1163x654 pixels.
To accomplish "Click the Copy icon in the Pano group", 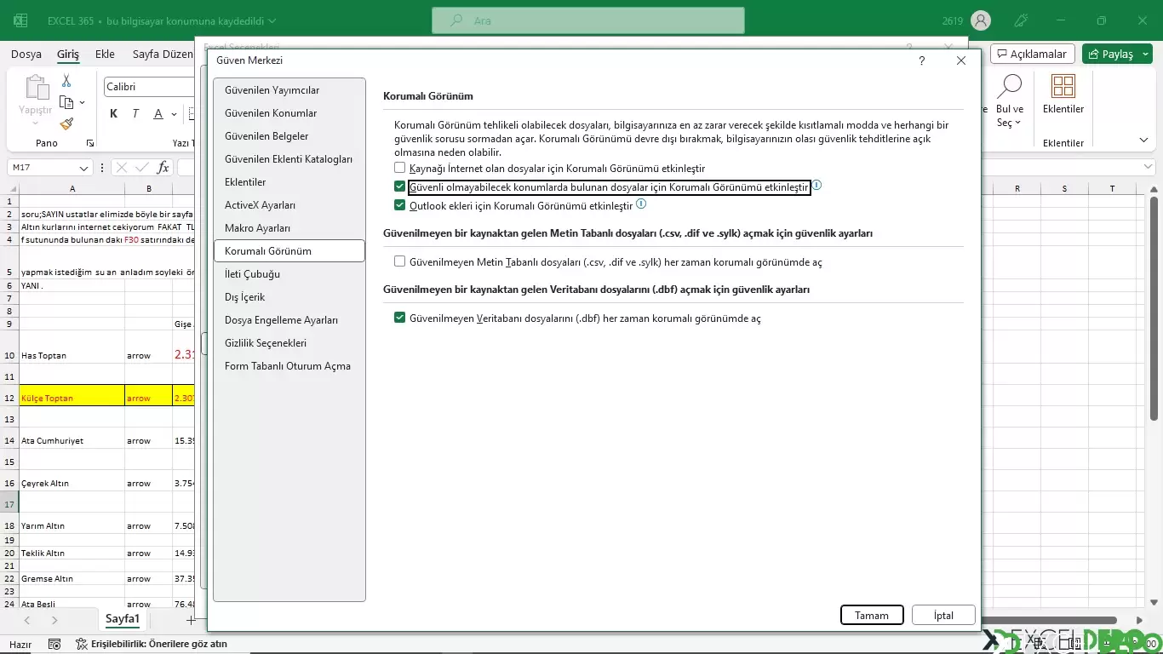I will [x=66, y=102].
